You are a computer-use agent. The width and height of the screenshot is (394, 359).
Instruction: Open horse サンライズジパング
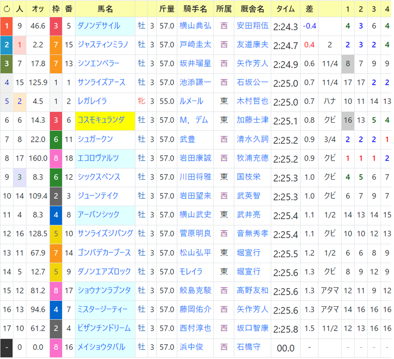pyautogui.click(x=105, y=233)
